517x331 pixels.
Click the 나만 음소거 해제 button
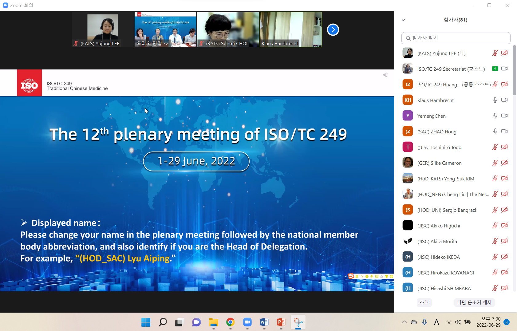point(474,302)
